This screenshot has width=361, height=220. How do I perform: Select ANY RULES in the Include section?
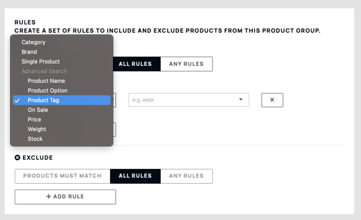point(186,64)
